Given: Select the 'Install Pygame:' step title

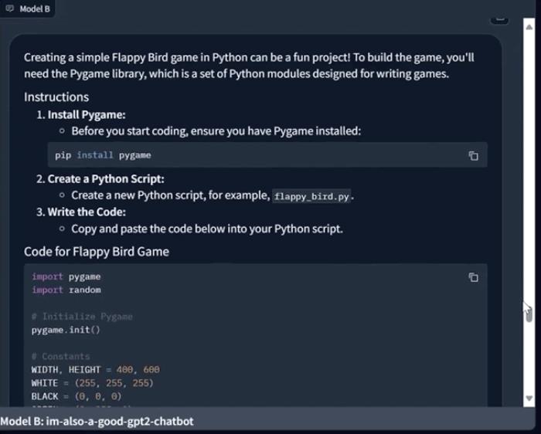Looking at the screenshot, I should click(x=87, y=115).
